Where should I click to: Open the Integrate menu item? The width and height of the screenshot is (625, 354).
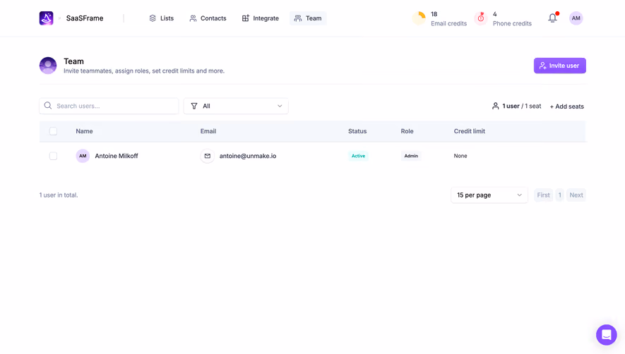261,18
